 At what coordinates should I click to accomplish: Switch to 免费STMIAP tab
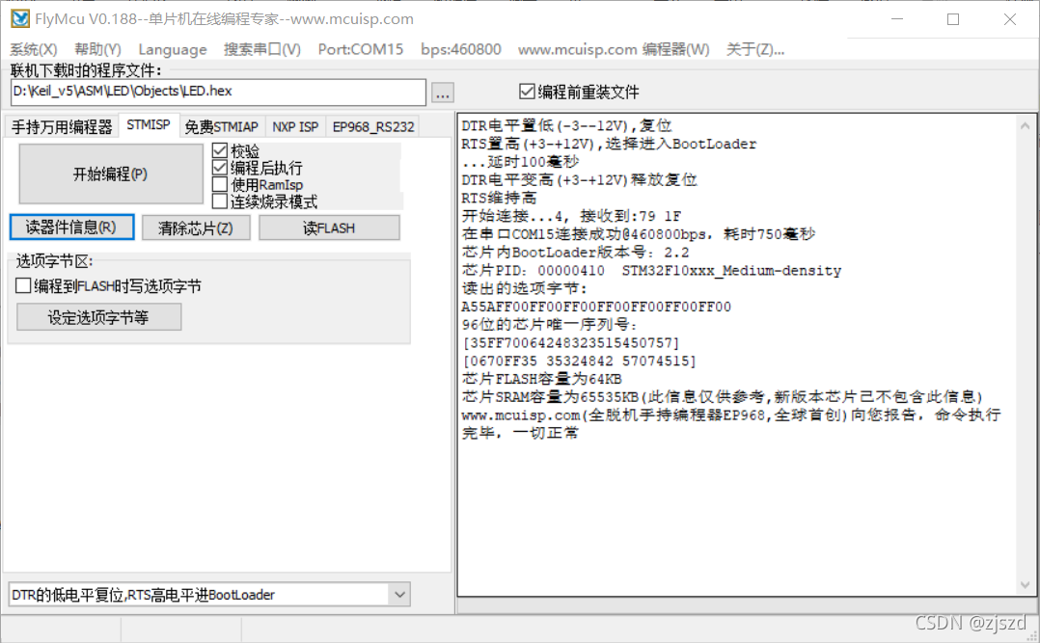(222, 126)
